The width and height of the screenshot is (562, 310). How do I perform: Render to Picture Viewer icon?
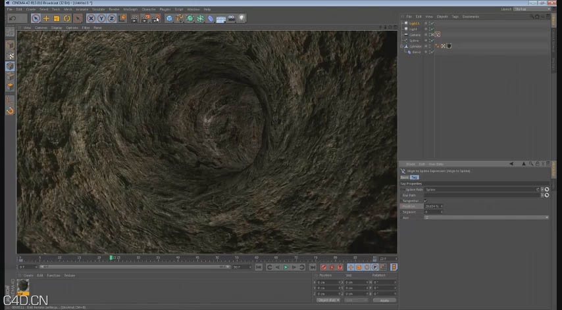click(x=145, y=18)
